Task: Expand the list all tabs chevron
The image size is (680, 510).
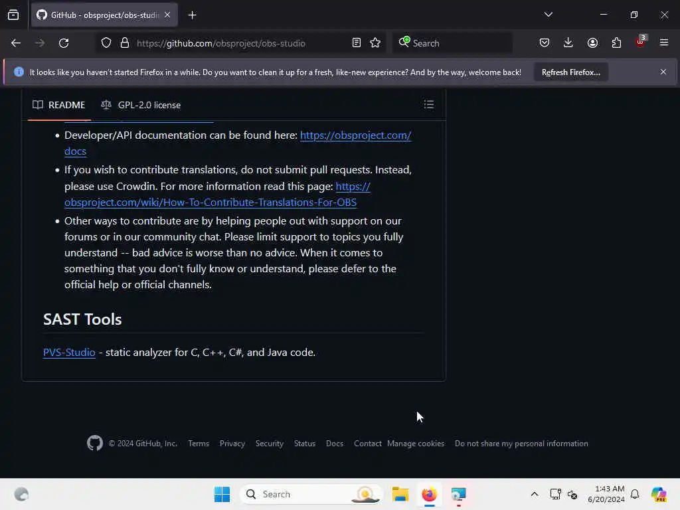Action: coord(548,15)
